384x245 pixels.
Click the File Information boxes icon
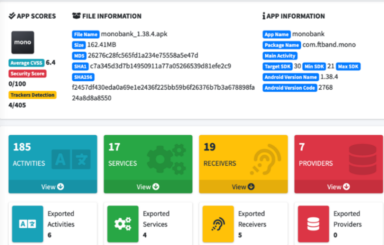pyautogui.click(x=76, y=16)
